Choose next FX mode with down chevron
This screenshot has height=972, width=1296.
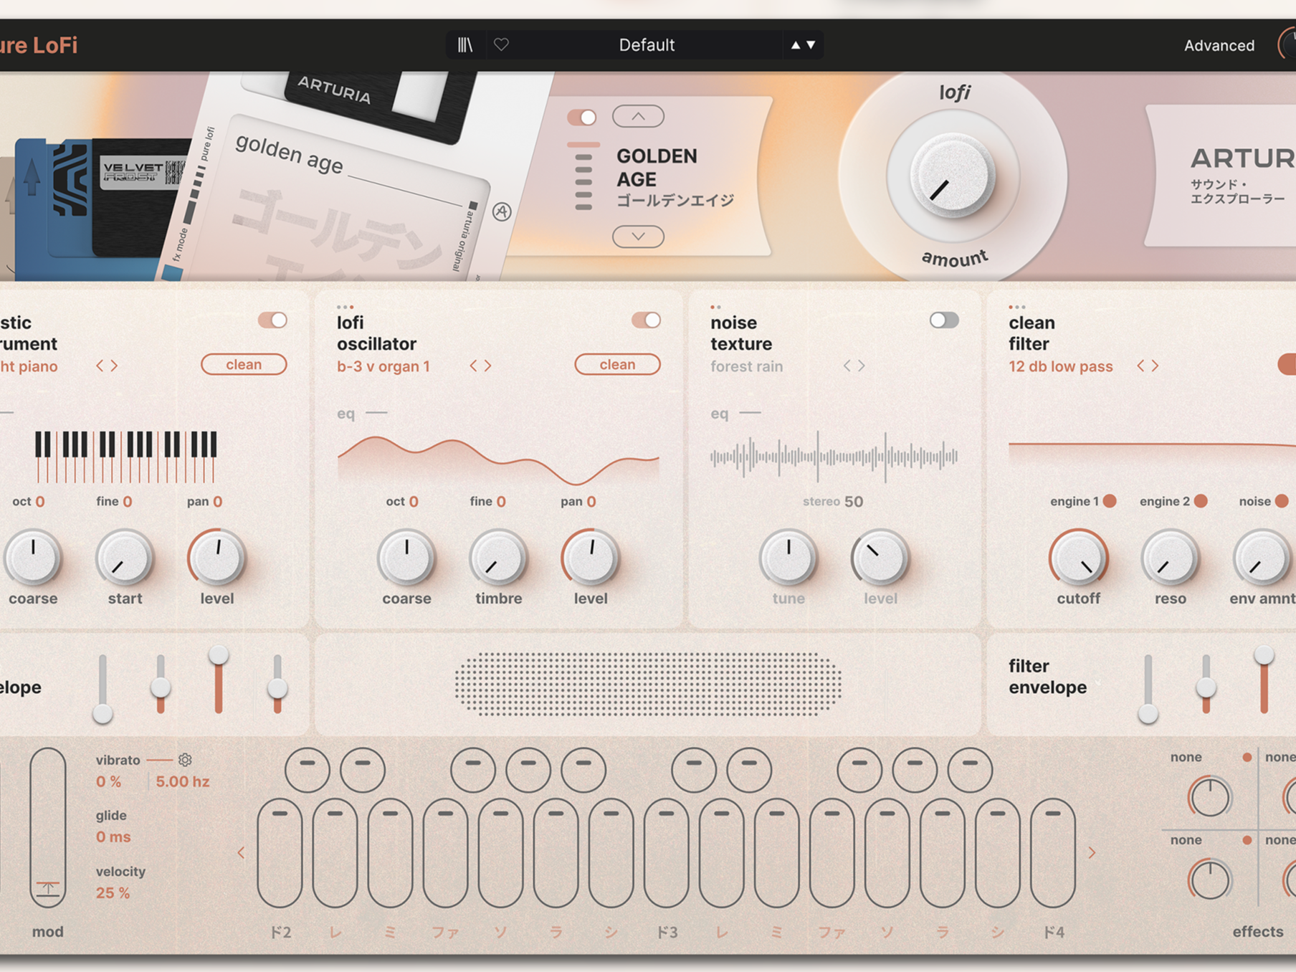pyautogui.click(x=638, y=236)
